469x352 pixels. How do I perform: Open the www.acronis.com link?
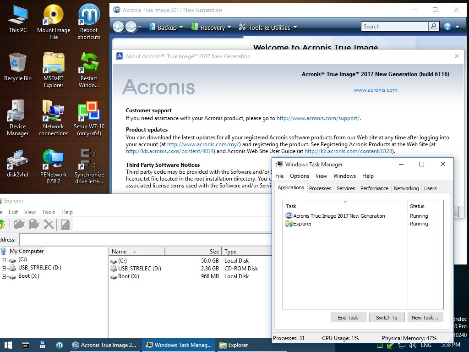coord(376,90)
